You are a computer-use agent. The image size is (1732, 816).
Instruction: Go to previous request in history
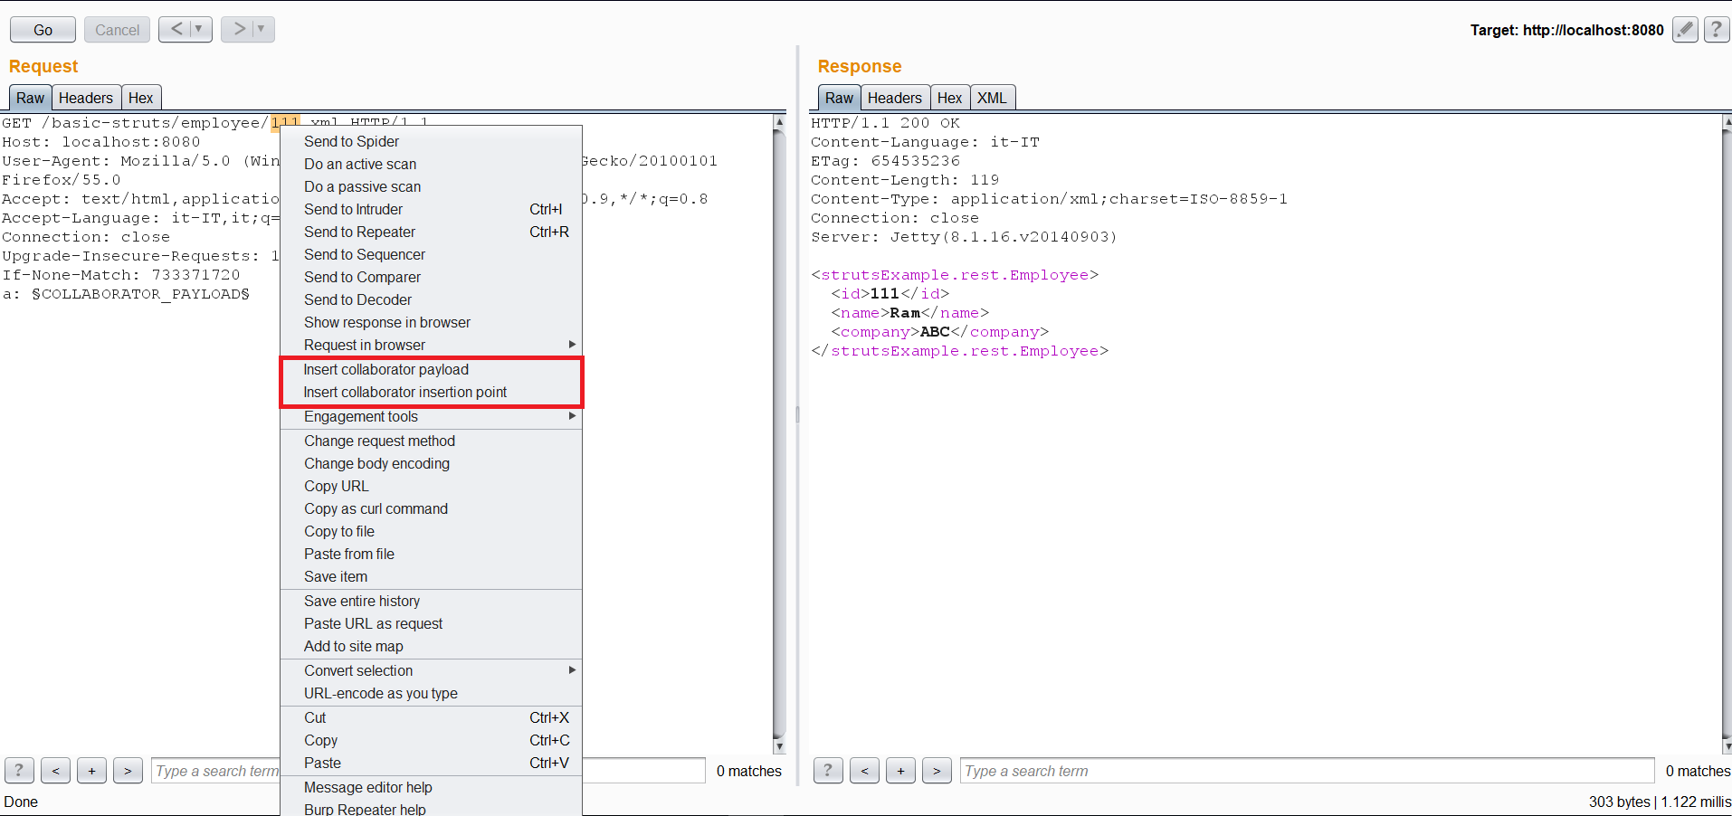pos(176,29)
